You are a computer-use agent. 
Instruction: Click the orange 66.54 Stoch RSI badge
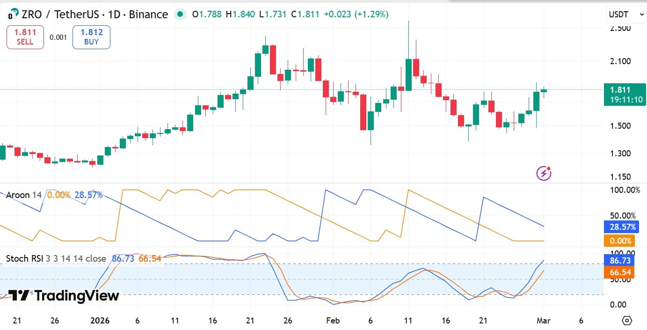[618, 271]
